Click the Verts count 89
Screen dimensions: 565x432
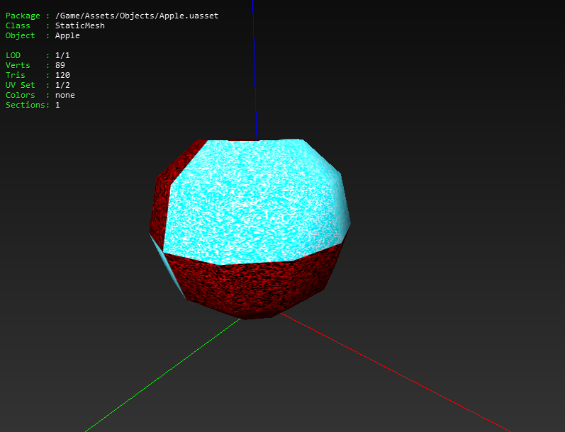pos(60,65)
